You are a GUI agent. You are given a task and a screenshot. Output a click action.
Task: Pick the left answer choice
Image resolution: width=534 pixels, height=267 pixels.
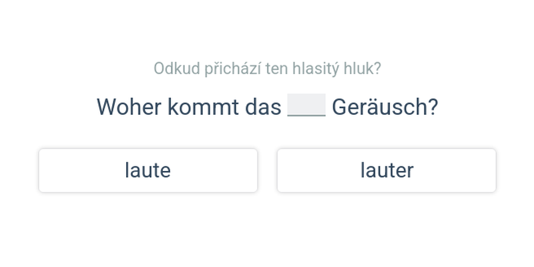(x=148, y=170)
